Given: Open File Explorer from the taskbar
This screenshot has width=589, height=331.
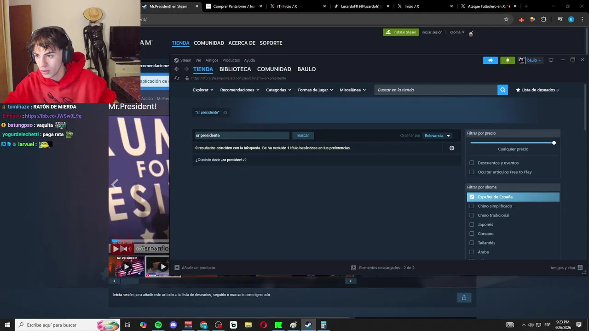Looking at the screenshot, I should [248, 325].
